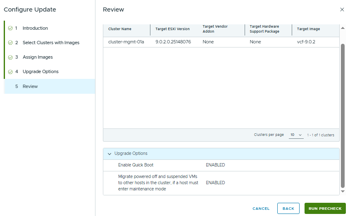Click the scroll down arrow
Image resolution: width=350 pixels, height=216 pixels.
[x=342, y=191]
